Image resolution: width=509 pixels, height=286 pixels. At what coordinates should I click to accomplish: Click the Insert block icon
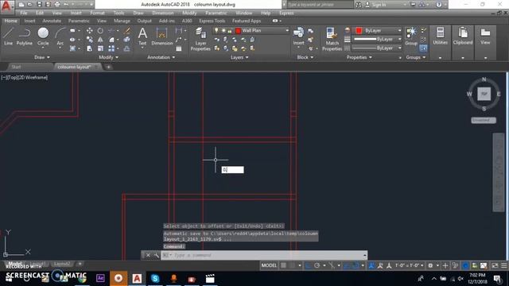point(298,37)
